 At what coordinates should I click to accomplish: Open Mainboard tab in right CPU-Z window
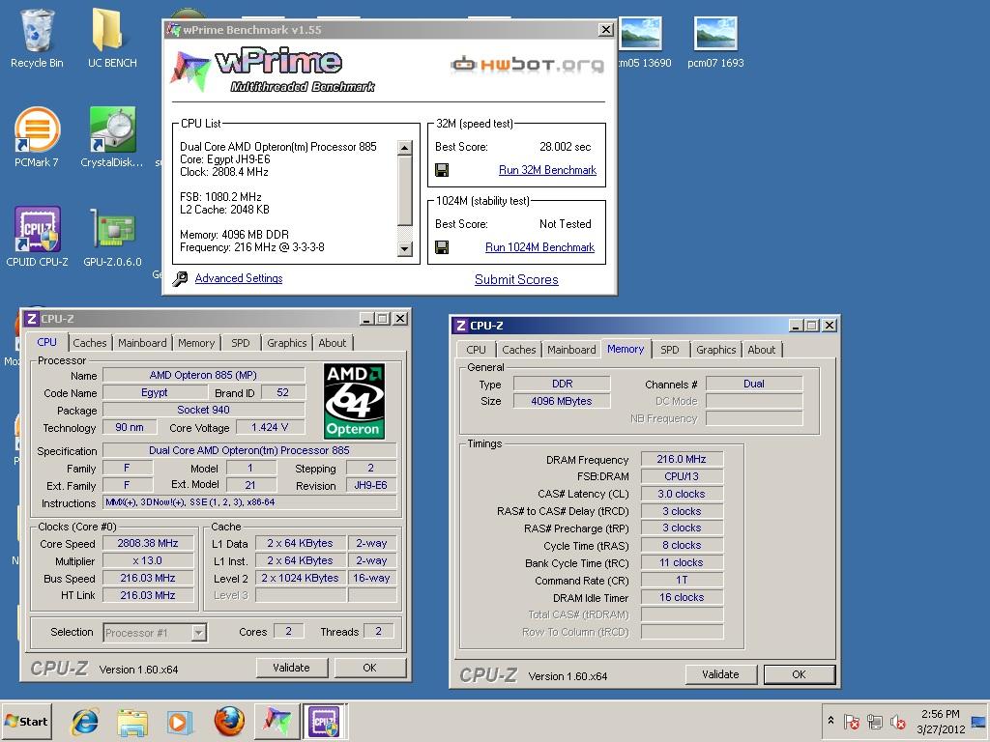571,350
